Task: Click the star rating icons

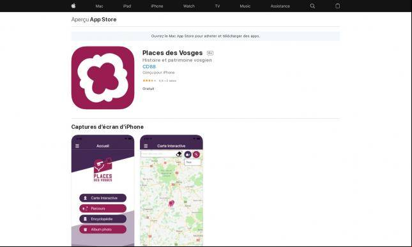Action: point(149,80)
